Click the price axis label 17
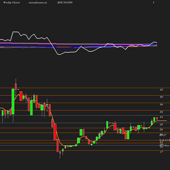 point(161,152)
